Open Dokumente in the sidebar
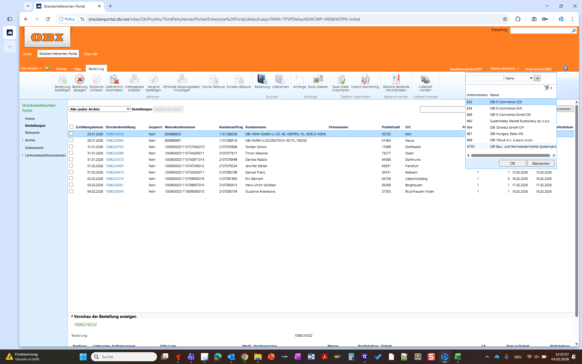The image size is (582, 364). tap(34, 148)
